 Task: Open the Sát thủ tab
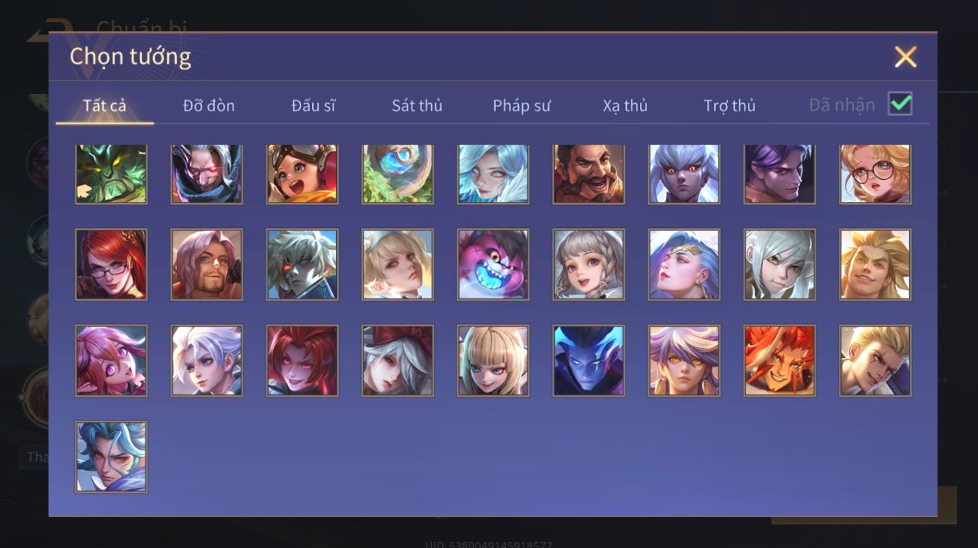(x=417, y=105)
